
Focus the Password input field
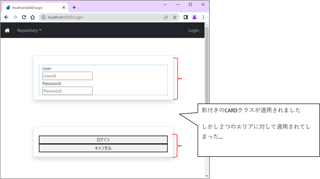tap(67, 91)
